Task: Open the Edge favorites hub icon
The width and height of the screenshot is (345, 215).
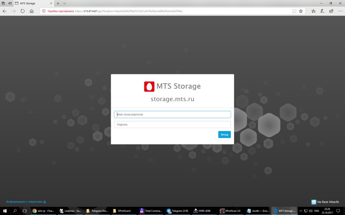Action: [x=313, y=11]
